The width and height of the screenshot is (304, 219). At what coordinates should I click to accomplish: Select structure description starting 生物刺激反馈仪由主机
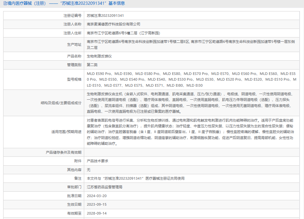(x=190, y=103)
